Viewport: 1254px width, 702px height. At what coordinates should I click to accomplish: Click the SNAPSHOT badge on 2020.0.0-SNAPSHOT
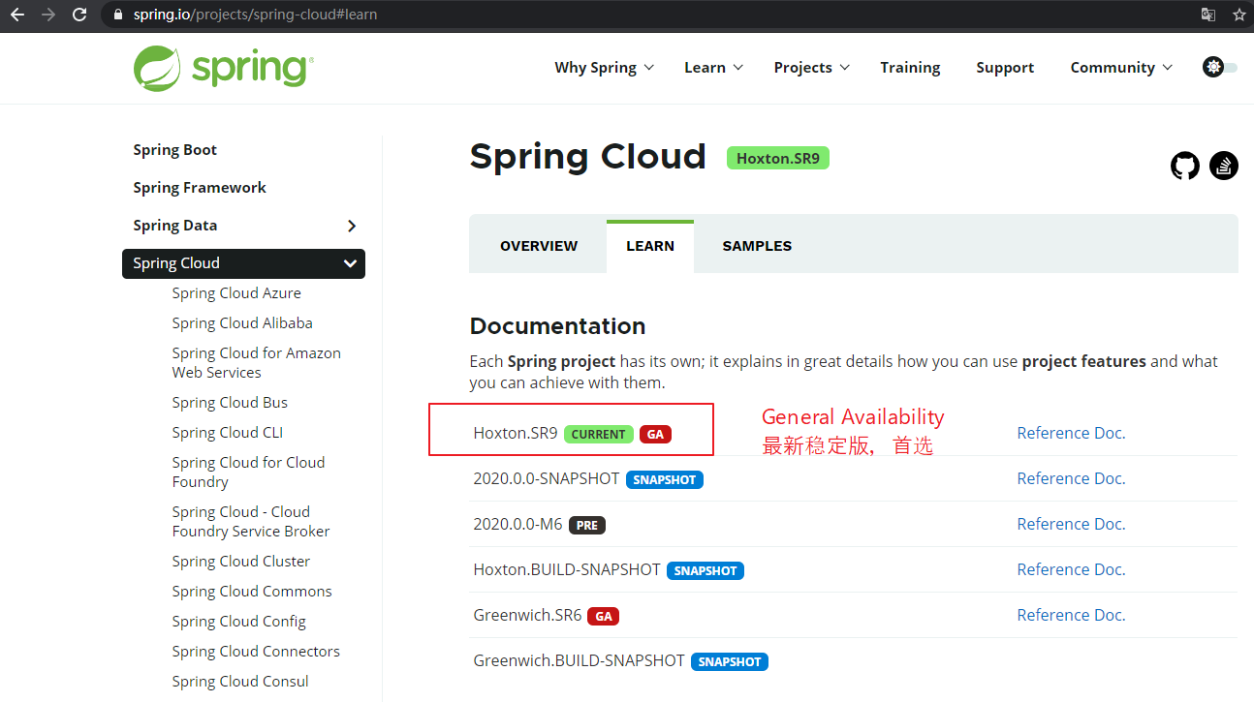click(x=665, y=479)
